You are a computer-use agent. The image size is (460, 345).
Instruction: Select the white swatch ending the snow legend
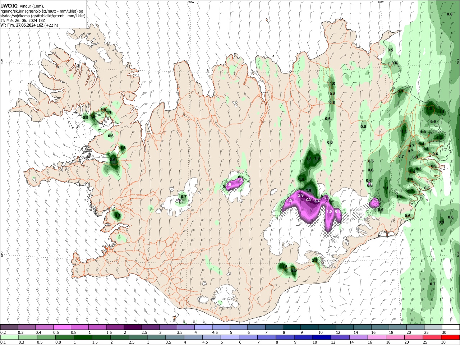[x=451, y=327]
